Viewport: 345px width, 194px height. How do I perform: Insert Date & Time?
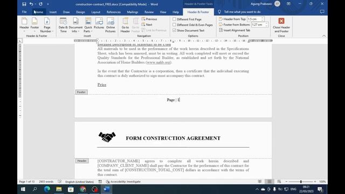click(63, 25)
